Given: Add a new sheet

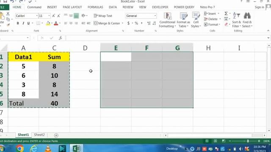Looking at the screenshot, I should click(x=56, y=135).
